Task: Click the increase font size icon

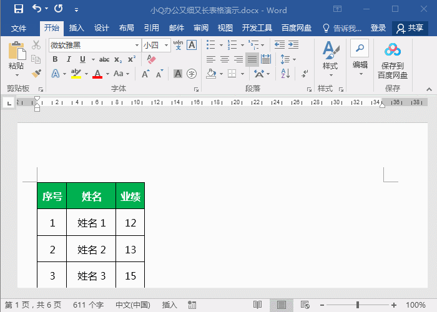Action: 145,74
